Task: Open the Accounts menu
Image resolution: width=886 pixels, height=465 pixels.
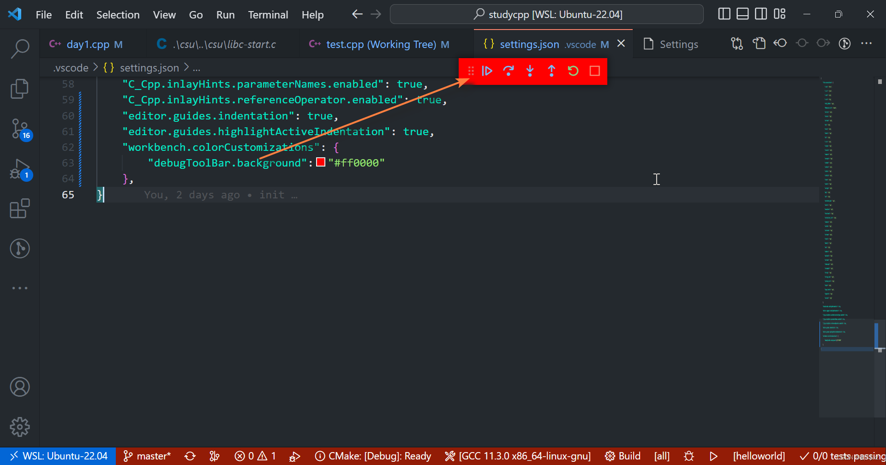Action: coord(20,387)
